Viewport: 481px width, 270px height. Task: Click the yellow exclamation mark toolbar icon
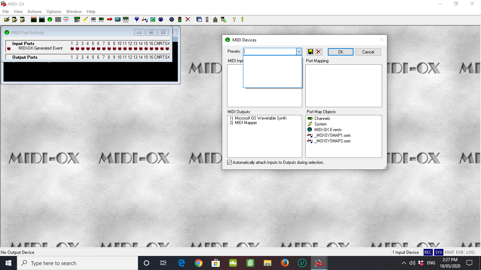tap(242, 20)
